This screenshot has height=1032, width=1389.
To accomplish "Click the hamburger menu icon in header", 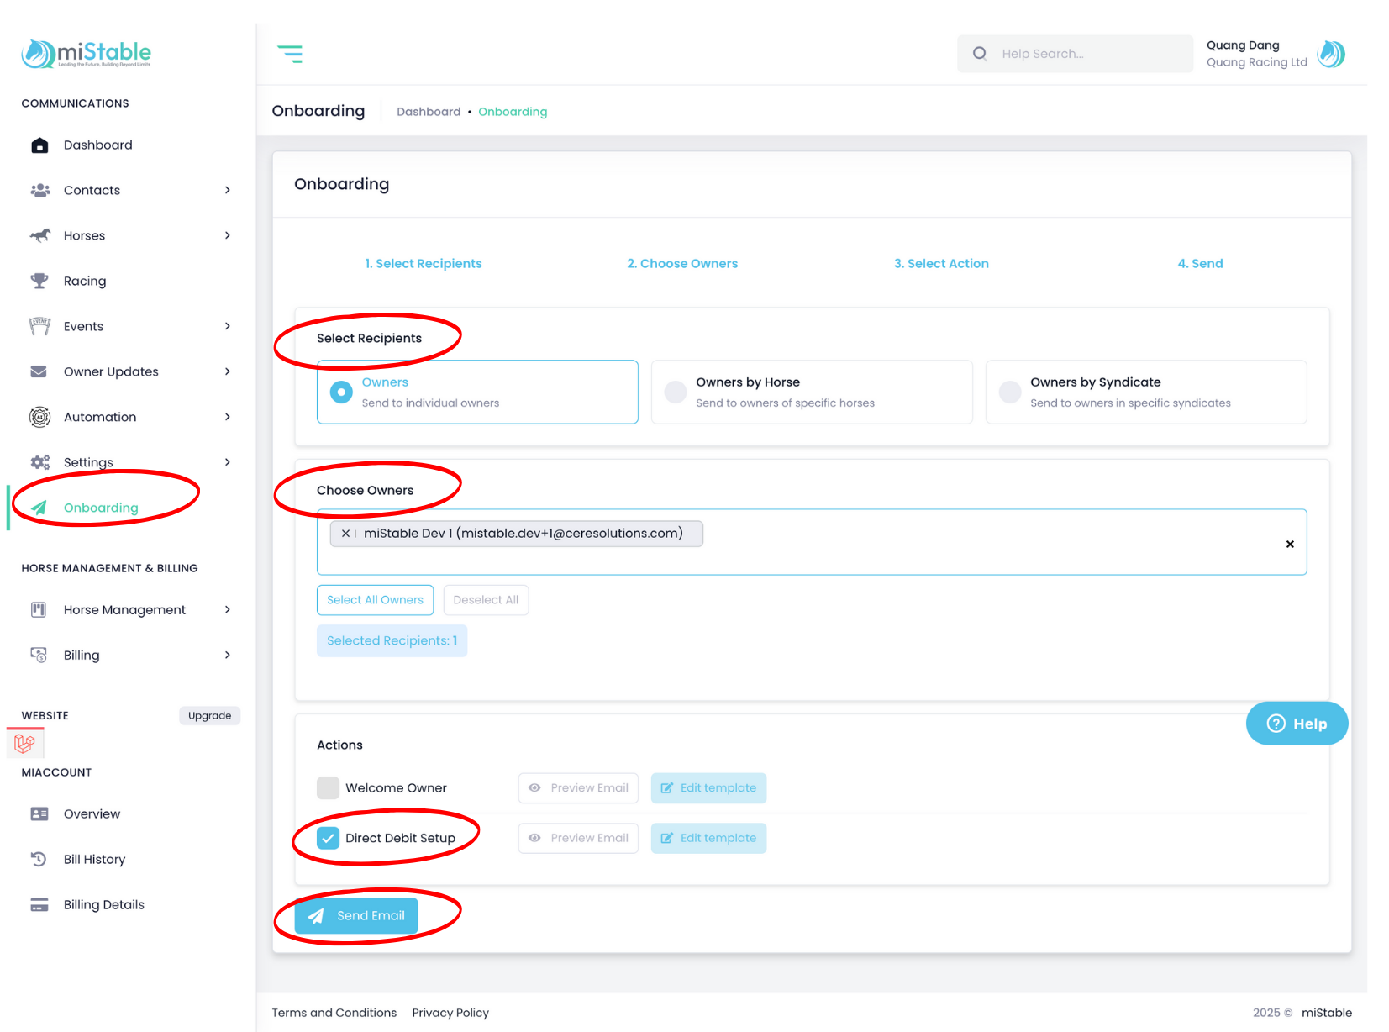I will (290, 55).
